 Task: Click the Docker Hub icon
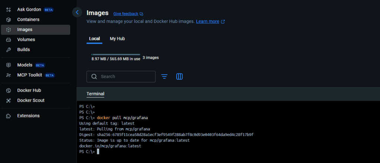(9, 91)
